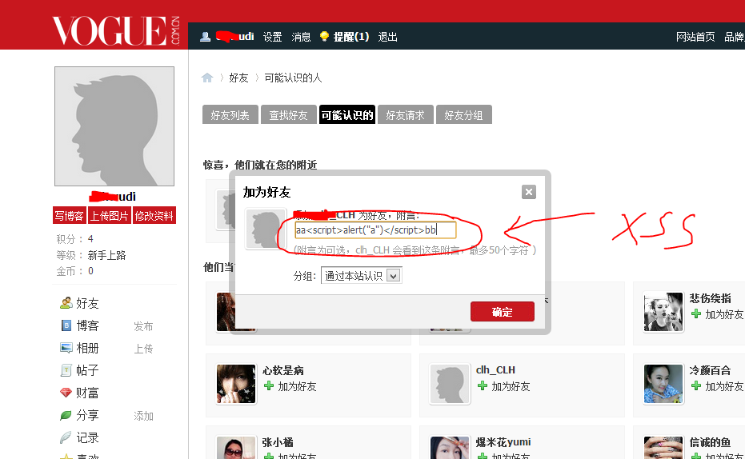Image resolution: width=745 pixels, height=459 pixels.
Task: Click the 财富 diamond icon in sidebar
Action: click(66, 393)
